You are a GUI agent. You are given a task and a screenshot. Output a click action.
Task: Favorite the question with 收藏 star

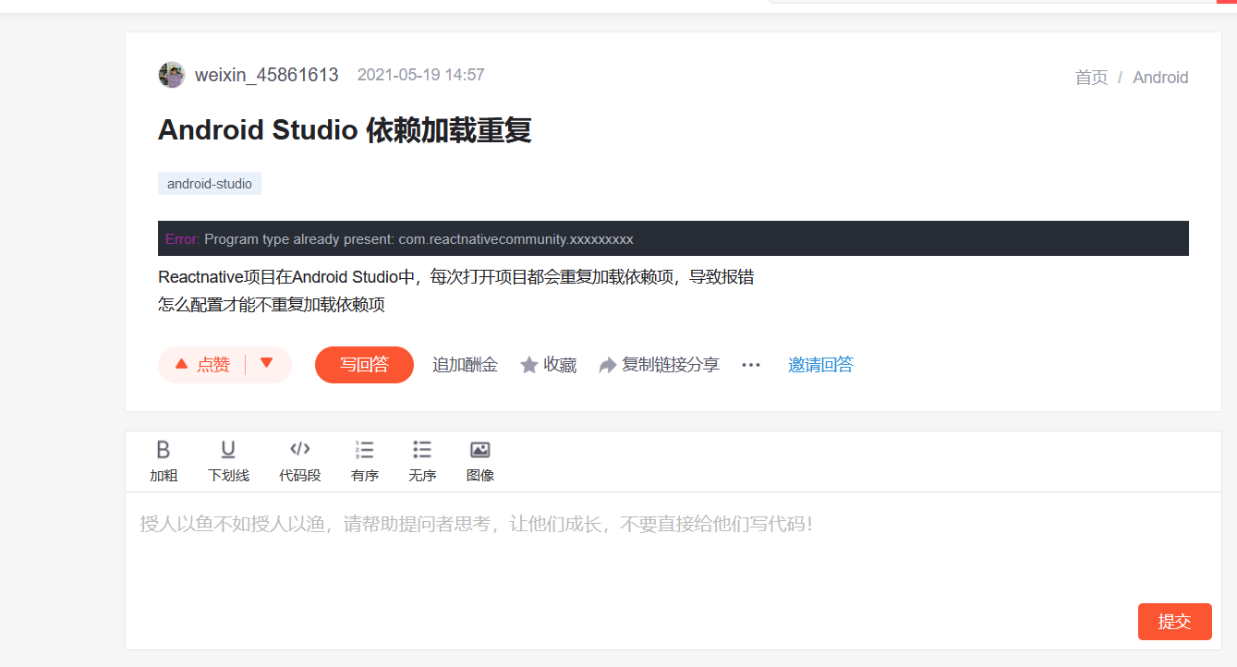coord(548,365)
